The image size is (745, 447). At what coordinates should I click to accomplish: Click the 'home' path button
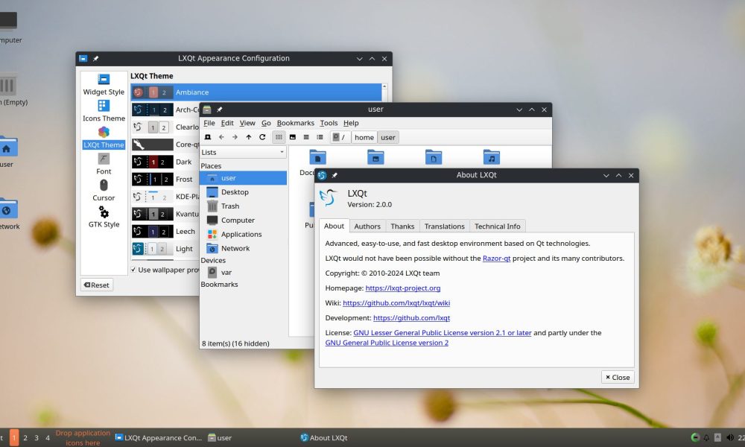coord(364,137)
